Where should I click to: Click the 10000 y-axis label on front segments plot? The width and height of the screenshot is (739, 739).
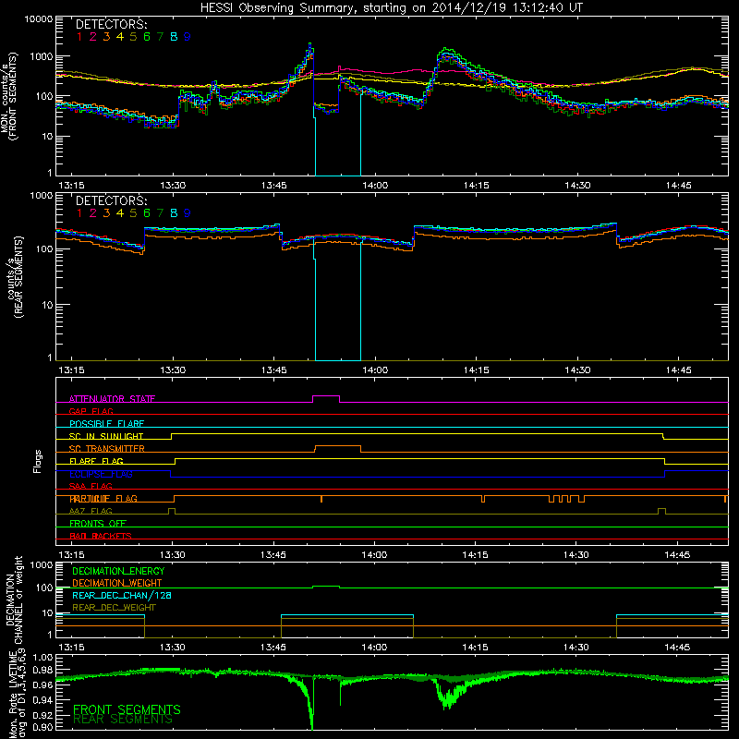[38, 18]
